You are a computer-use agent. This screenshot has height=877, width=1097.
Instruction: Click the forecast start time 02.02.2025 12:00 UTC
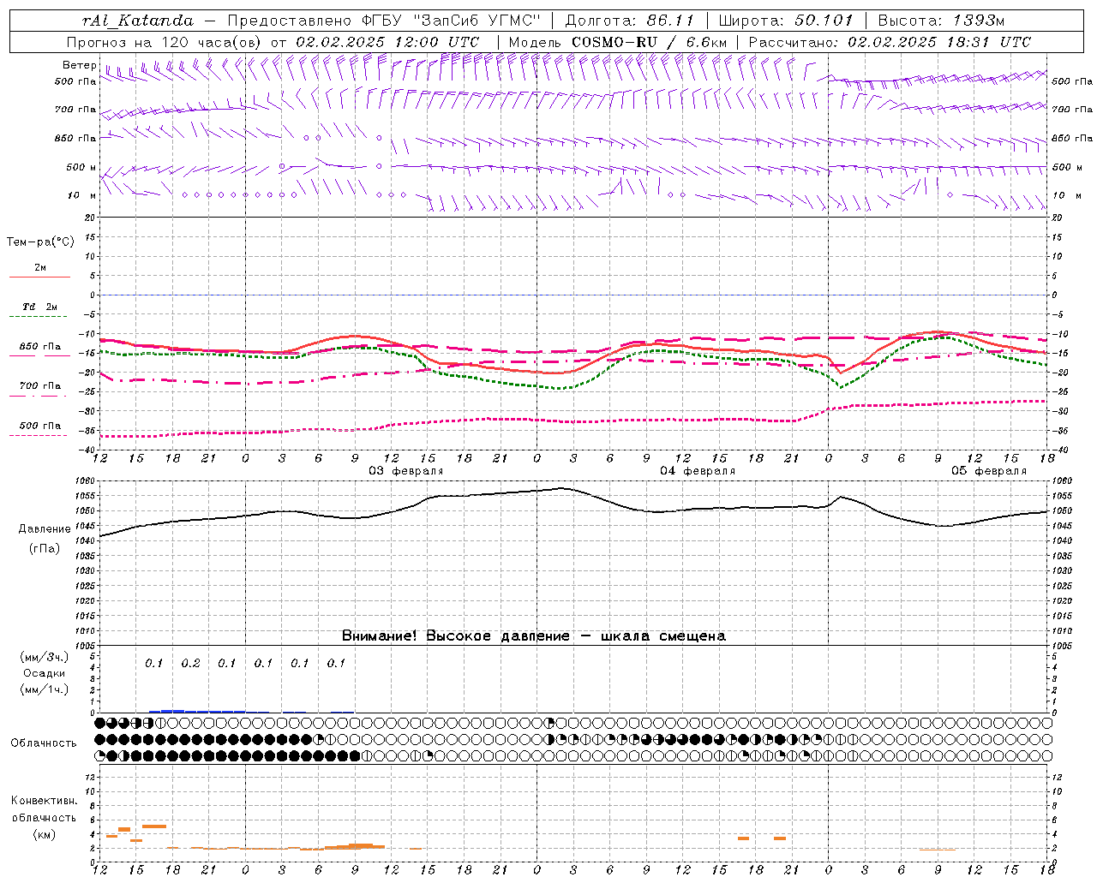pyautogui.click(x=387, y=42)
